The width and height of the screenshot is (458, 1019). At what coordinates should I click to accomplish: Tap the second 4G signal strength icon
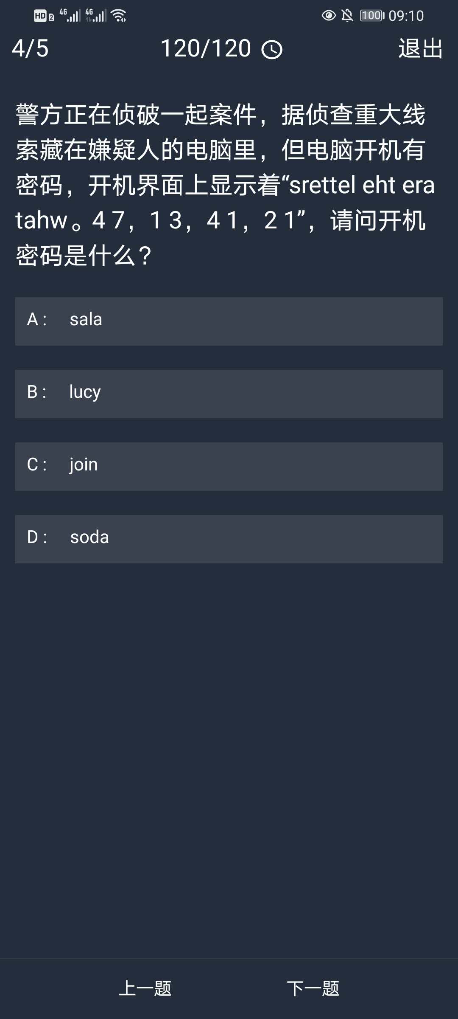(96, 16)
